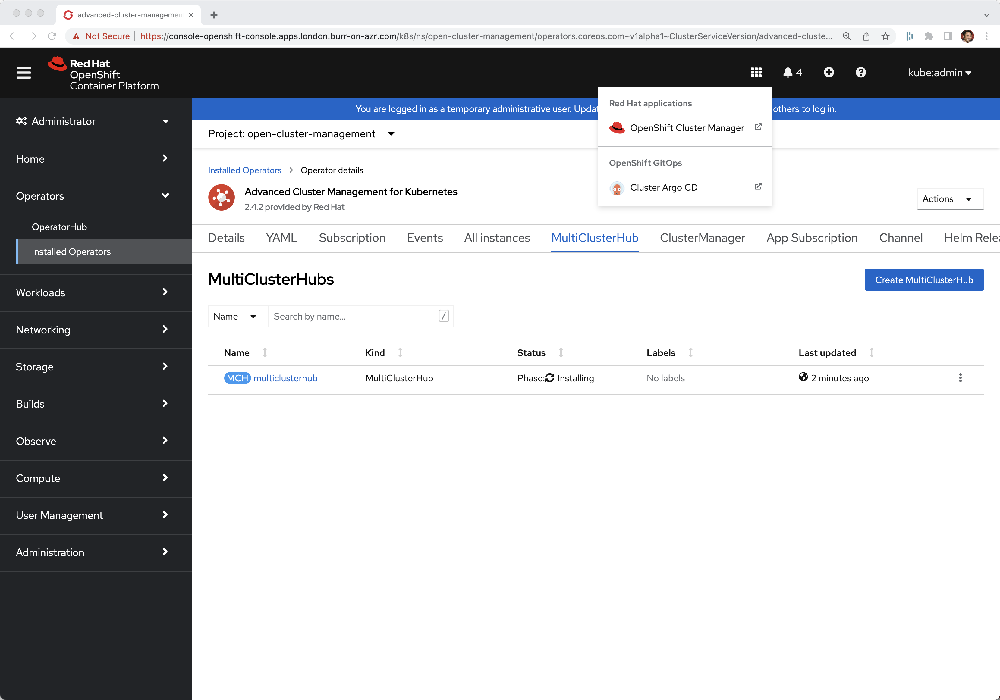Sort table by Status column arrows

point(561,353)
